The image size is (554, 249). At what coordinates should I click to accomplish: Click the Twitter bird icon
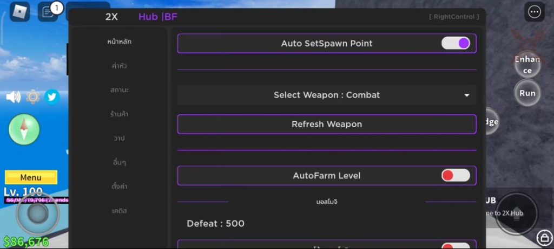point(52,97)
